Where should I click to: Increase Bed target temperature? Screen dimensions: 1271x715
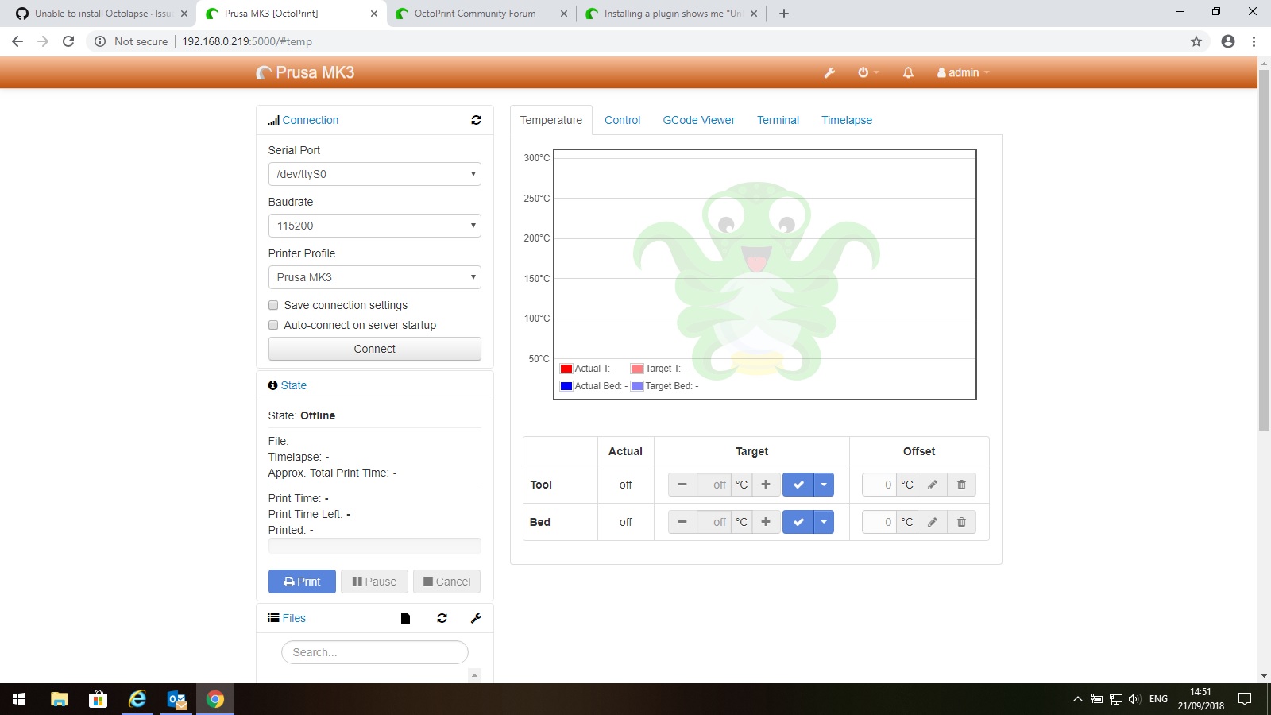pos(765,522)
